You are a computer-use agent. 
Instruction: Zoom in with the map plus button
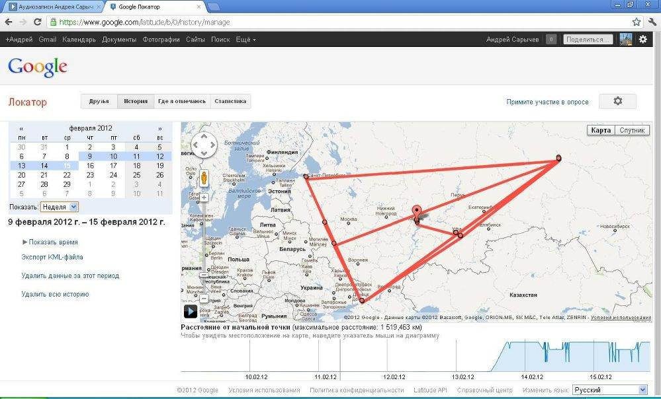pyautogui.click(x=204, y=198)
